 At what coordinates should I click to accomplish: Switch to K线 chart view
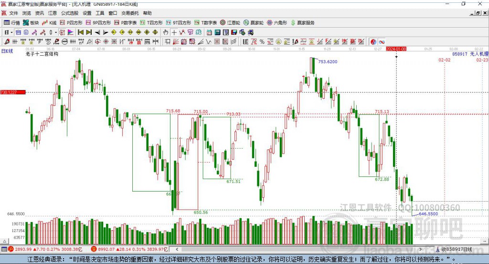49,23
